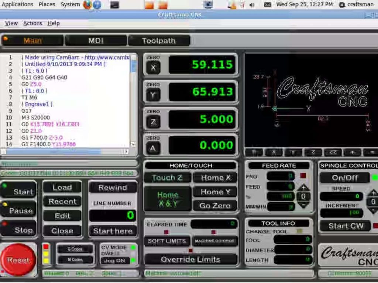378x283 pixels.
Task: Open the mail envelope panel icon
Action: [268, 4]
